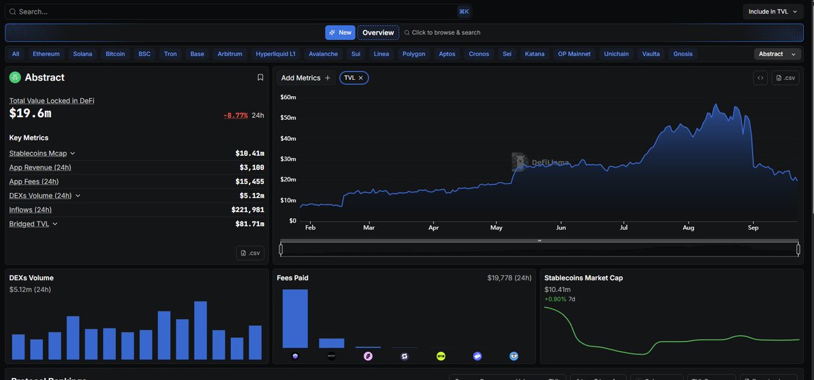Expand Bridged TVL breakdown
Image resolution: width=814 pixels, height=380 pixels.
click(x=55, y=224)
